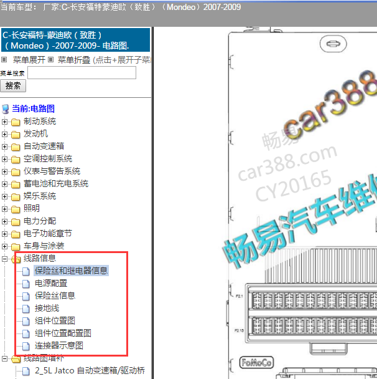This screenshot has height=379, width=377.
Task: Expand the 娱乐系统 tree node
Action: click(x=4, y=196)
